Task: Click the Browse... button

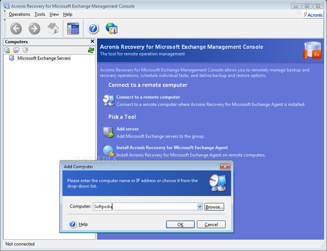Action: [214, 207]
